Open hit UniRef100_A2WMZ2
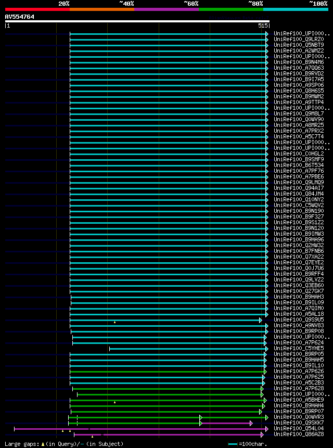 click(299, 51)
